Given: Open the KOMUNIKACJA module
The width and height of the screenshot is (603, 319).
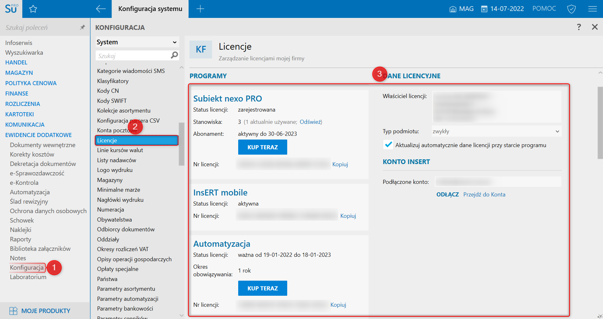Looking at the screenshot, I should pyautogui.click(x=25, y=125).
